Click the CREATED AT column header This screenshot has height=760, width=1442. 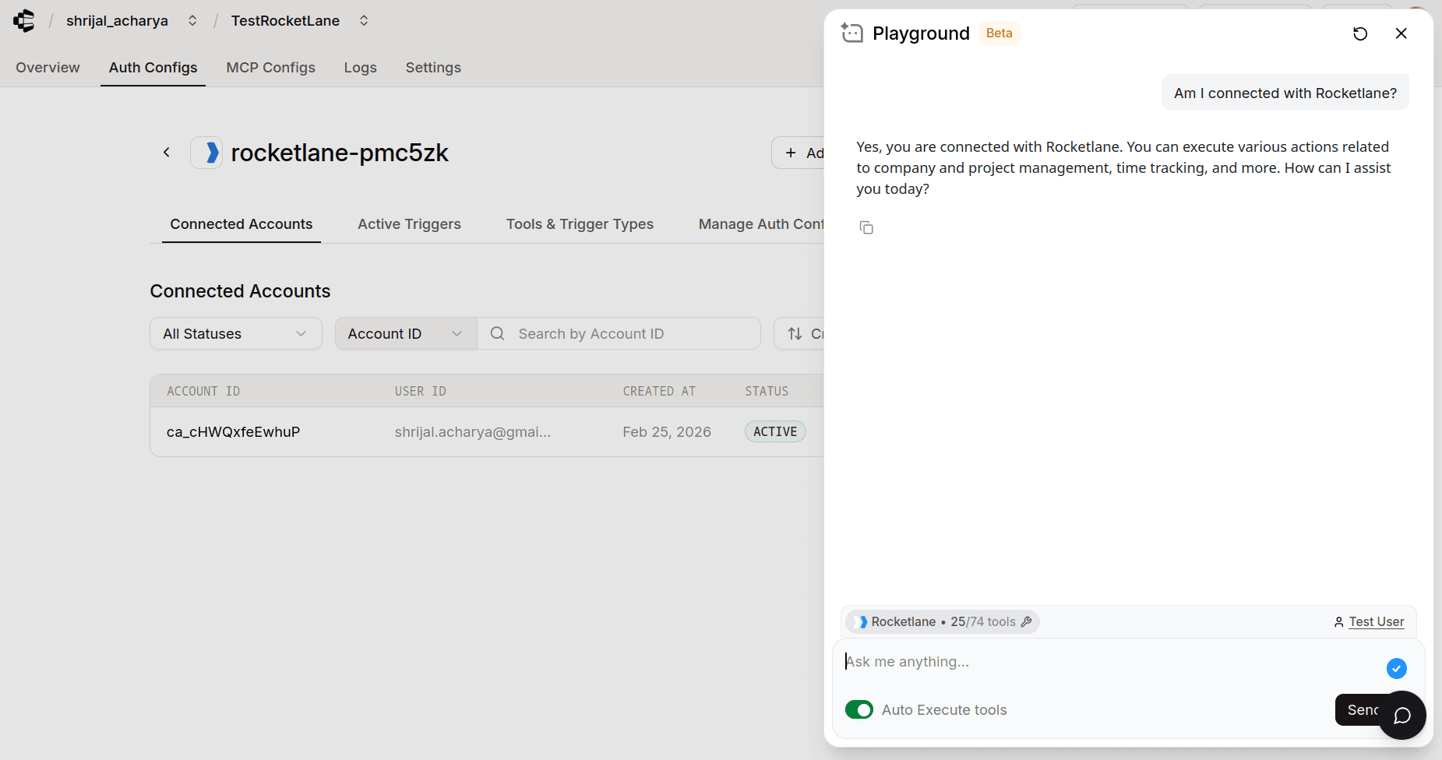659,391
